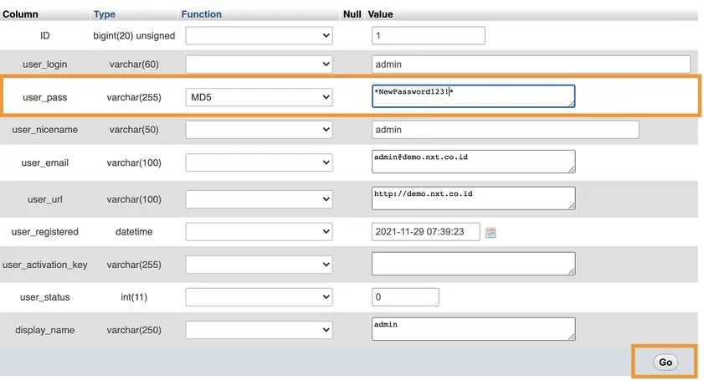The width and height of the screenshot is (704, 381).
Task: Click the user_email text area
Action: tap(473, 162)
